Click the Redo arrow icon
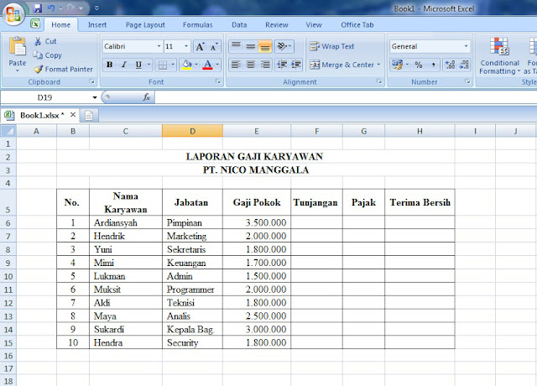The width and height of the screenshot is (537, 386). coord(71,8)
